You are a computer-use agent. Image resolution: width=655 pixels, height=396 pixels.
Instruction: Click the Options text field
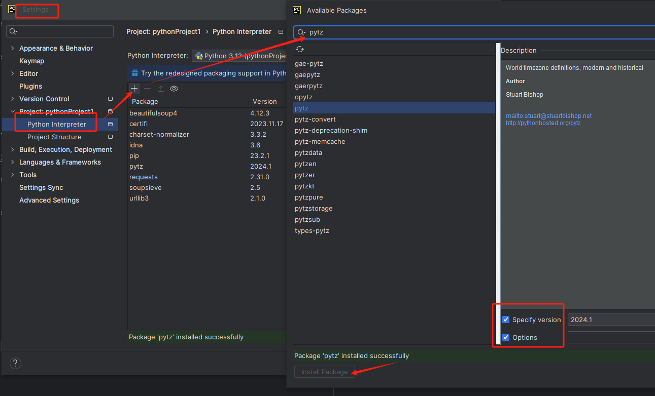click(x=611, y=337)
